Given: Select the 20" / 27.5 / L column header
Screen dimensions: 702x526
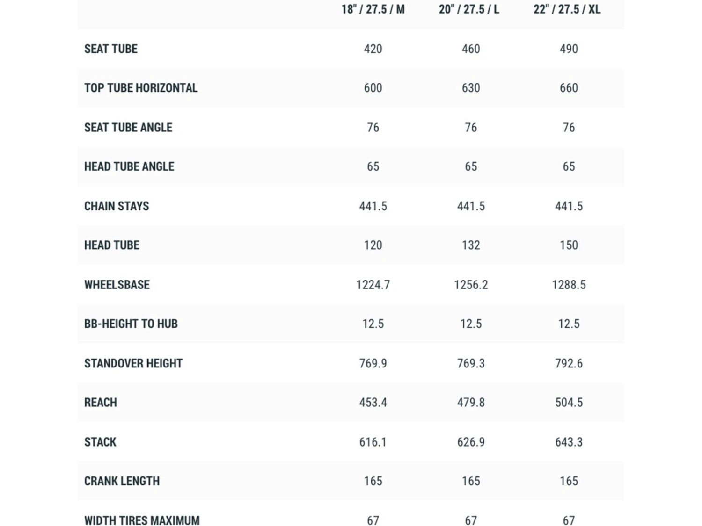Looking at the screenshot, I should [469, 9].
